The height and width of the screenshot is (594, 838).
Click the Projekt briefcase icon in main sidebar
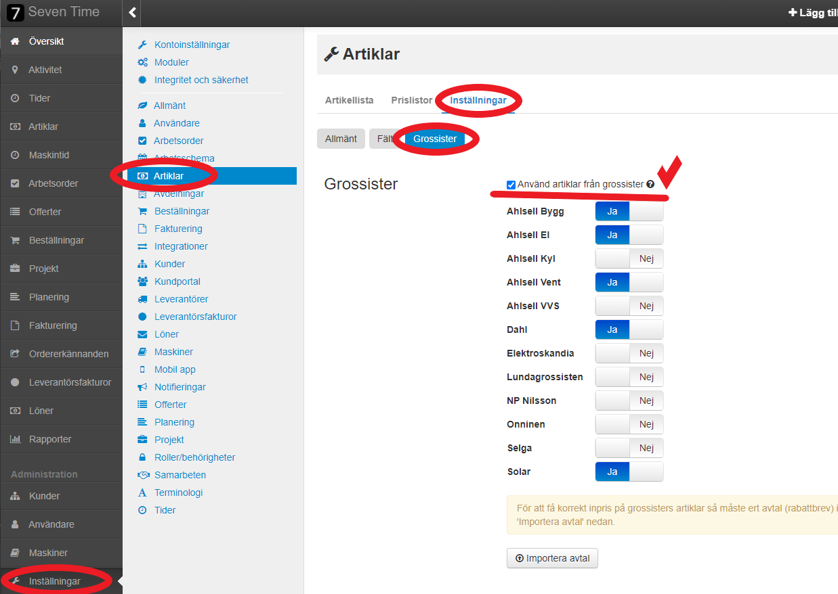[x=15, y=269]
